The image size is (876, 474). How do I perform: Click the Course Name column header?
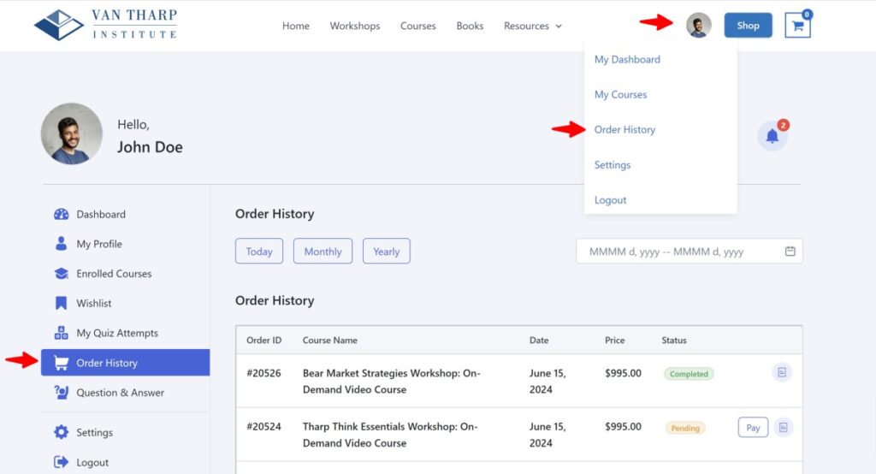[329, 340]
